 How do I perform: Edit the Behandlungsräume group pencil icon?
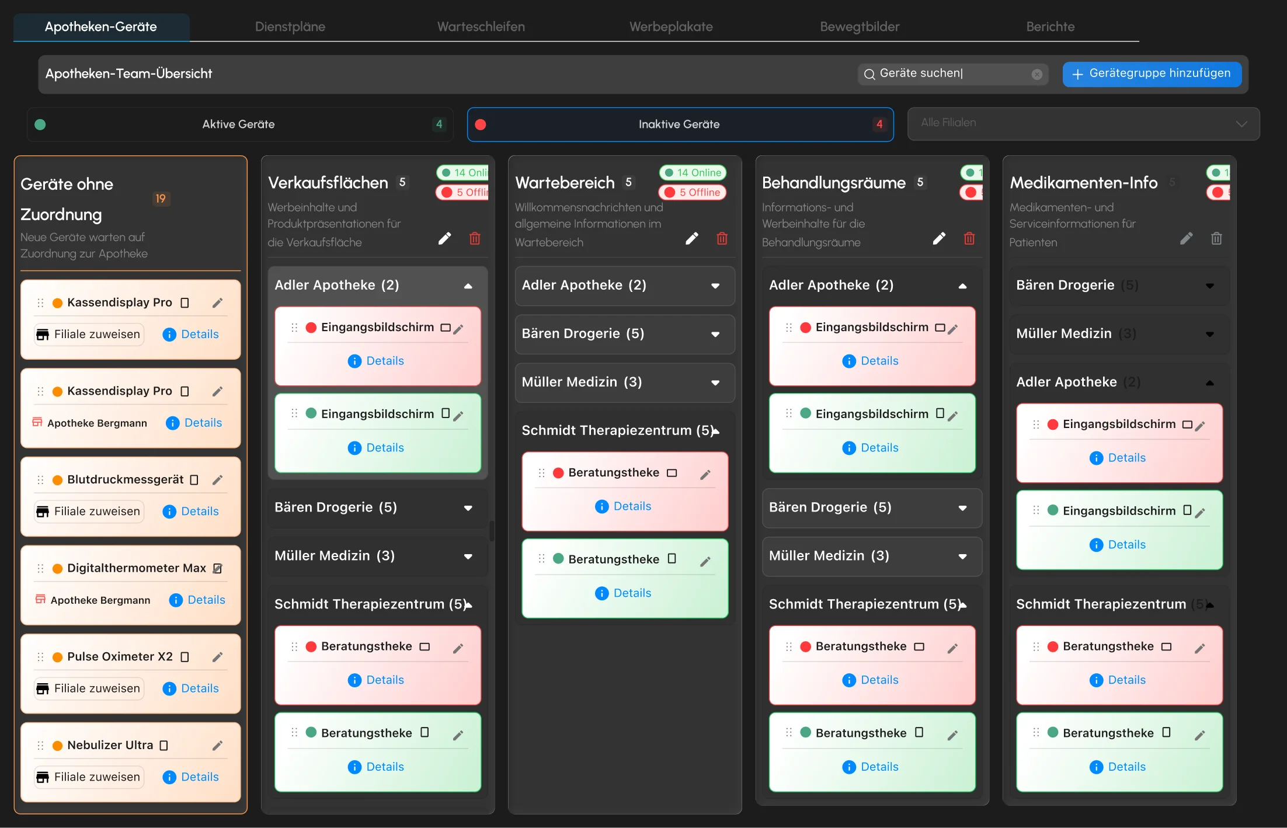coord(939,238)
